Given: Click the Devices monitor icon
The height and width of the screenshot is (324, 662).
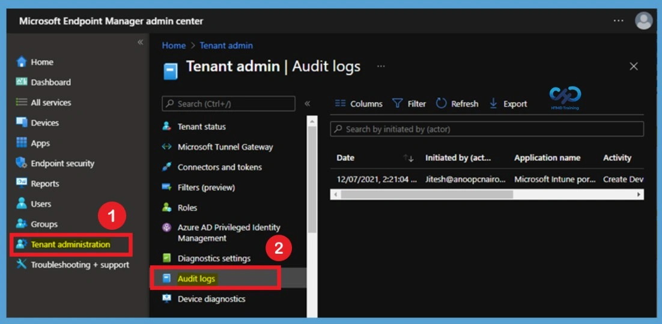Looking at the screenshot, I should click(21, 122).
